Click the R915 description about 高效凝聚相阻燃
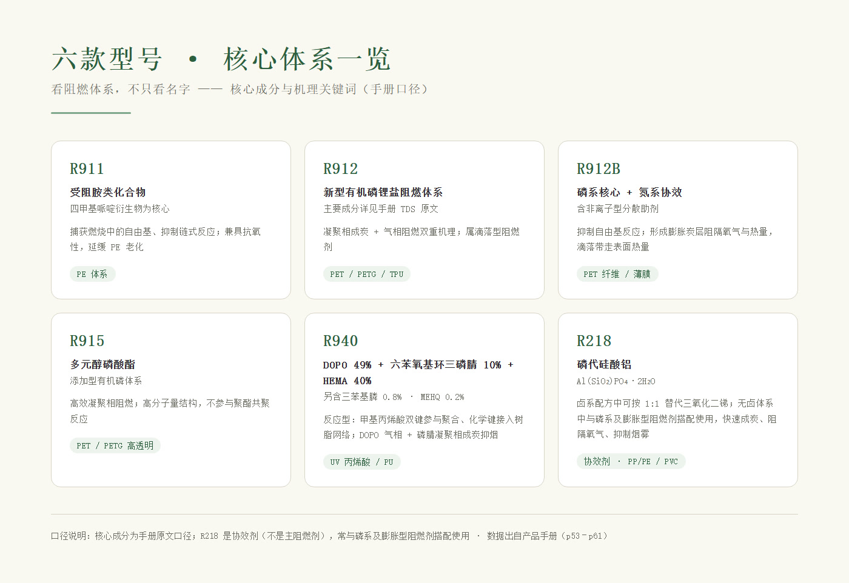This screenshot has width=849, height=583. point(170,411)
